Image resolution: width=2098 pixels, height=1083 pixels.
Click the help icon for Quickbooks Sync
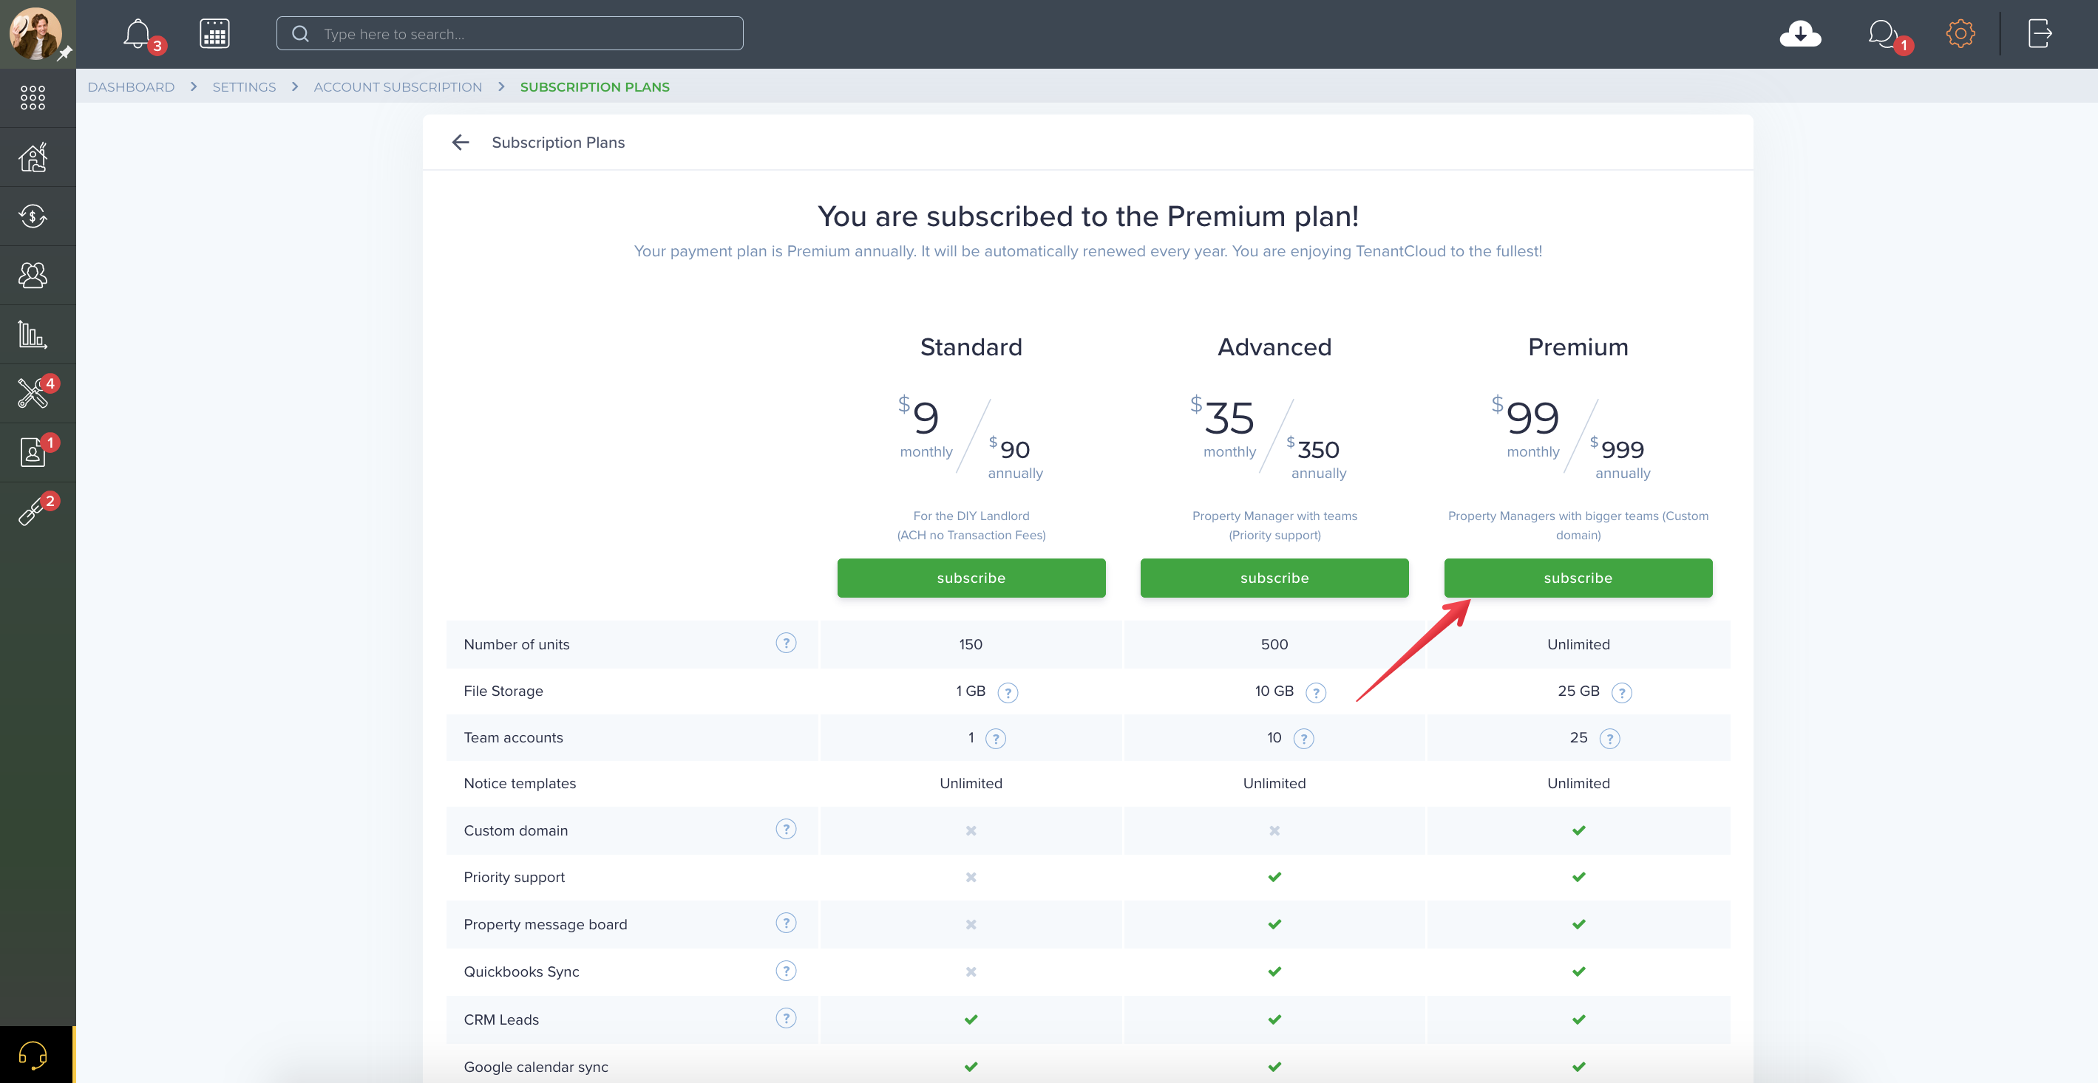pyautogui.click(x=785, y=971)
